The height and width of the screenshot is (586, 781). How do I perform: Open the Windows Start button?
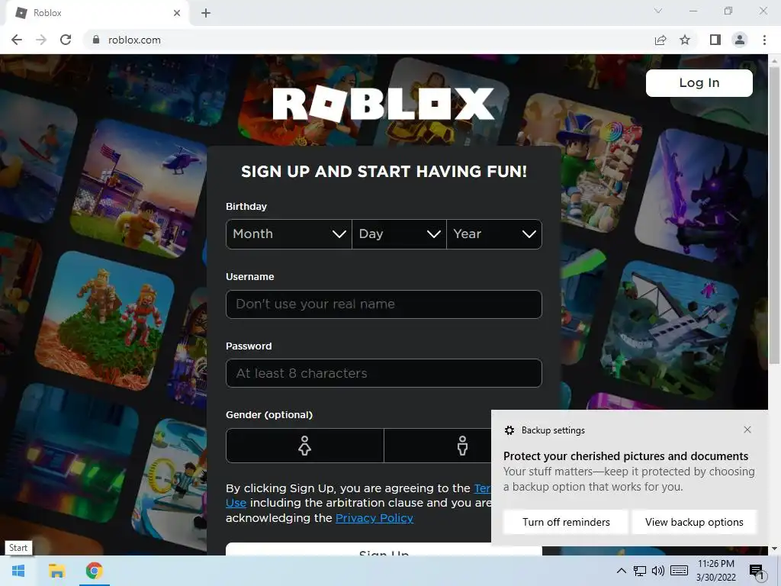click(18, 571)
